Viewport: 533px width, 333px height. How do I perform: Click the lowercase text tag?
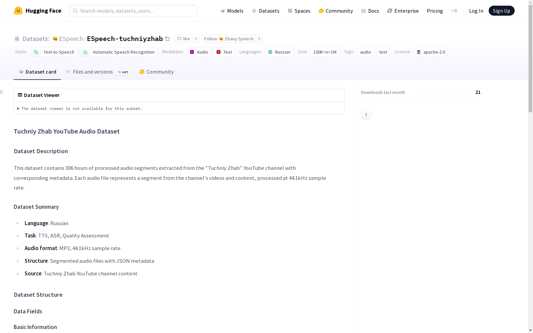point(383,52)
